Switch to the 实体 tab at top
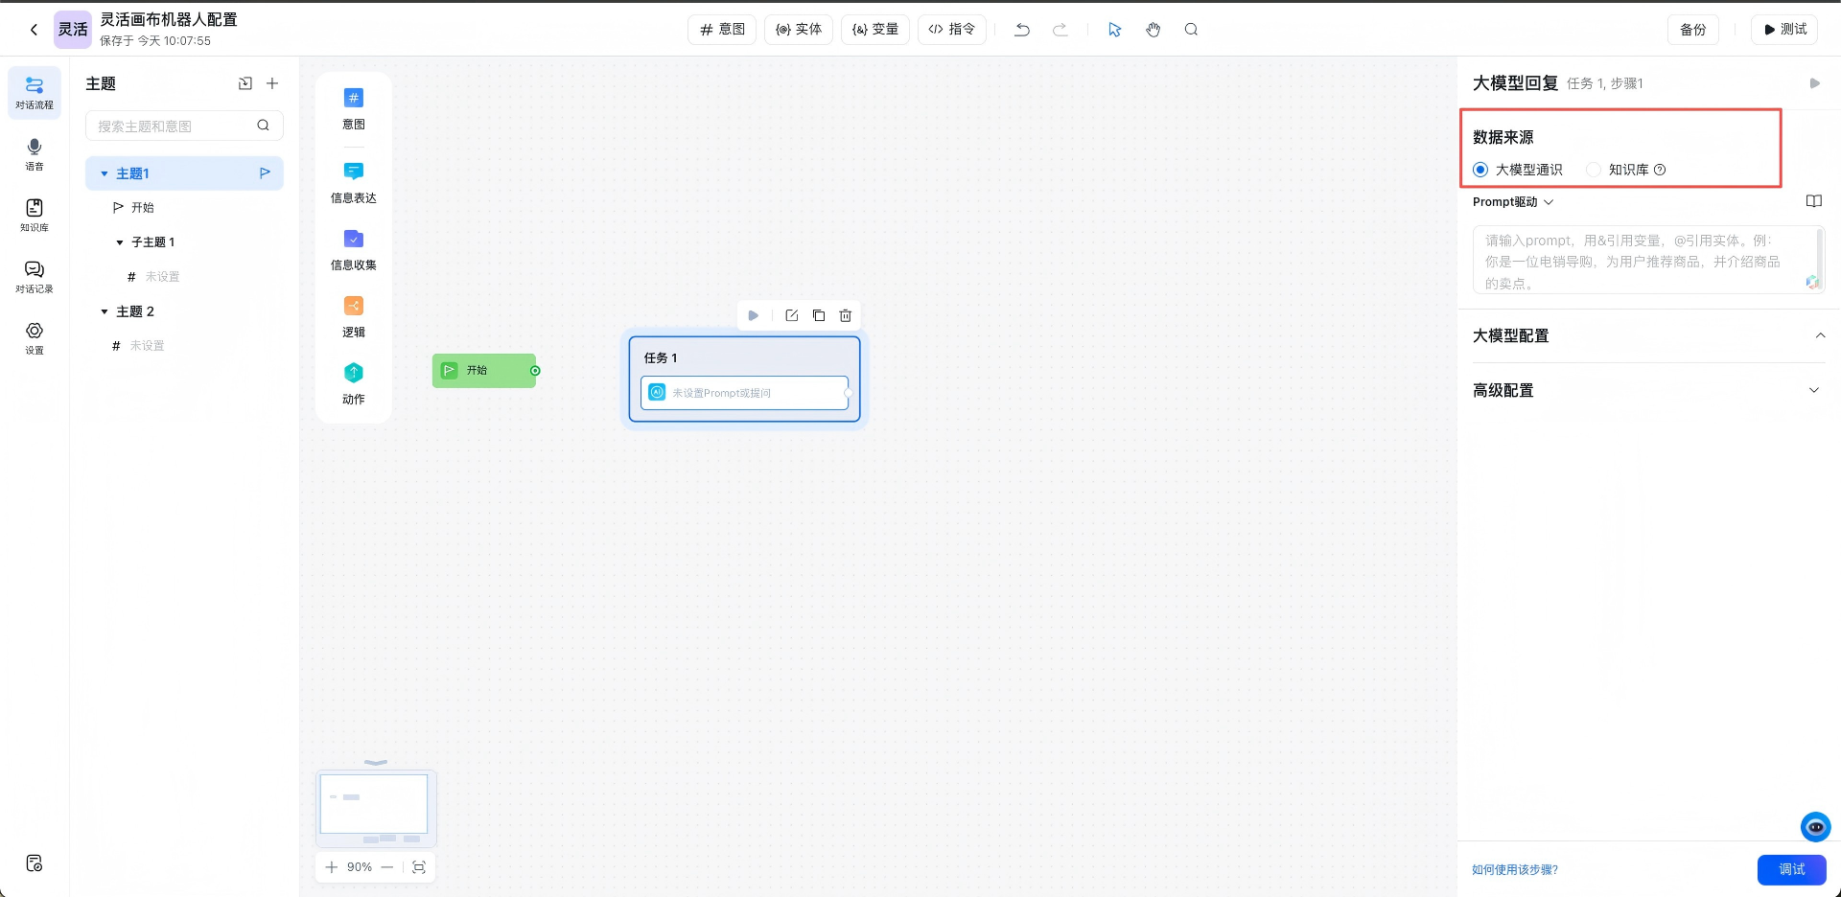This screenshot has height=897, width=1841. (x=798, y=30)
